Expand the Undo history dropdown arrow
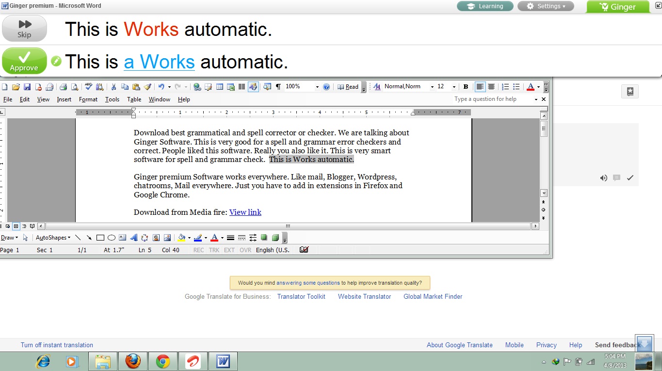This screenshot has height=371, width=662. pyautogui.click(x=169, y=87)
